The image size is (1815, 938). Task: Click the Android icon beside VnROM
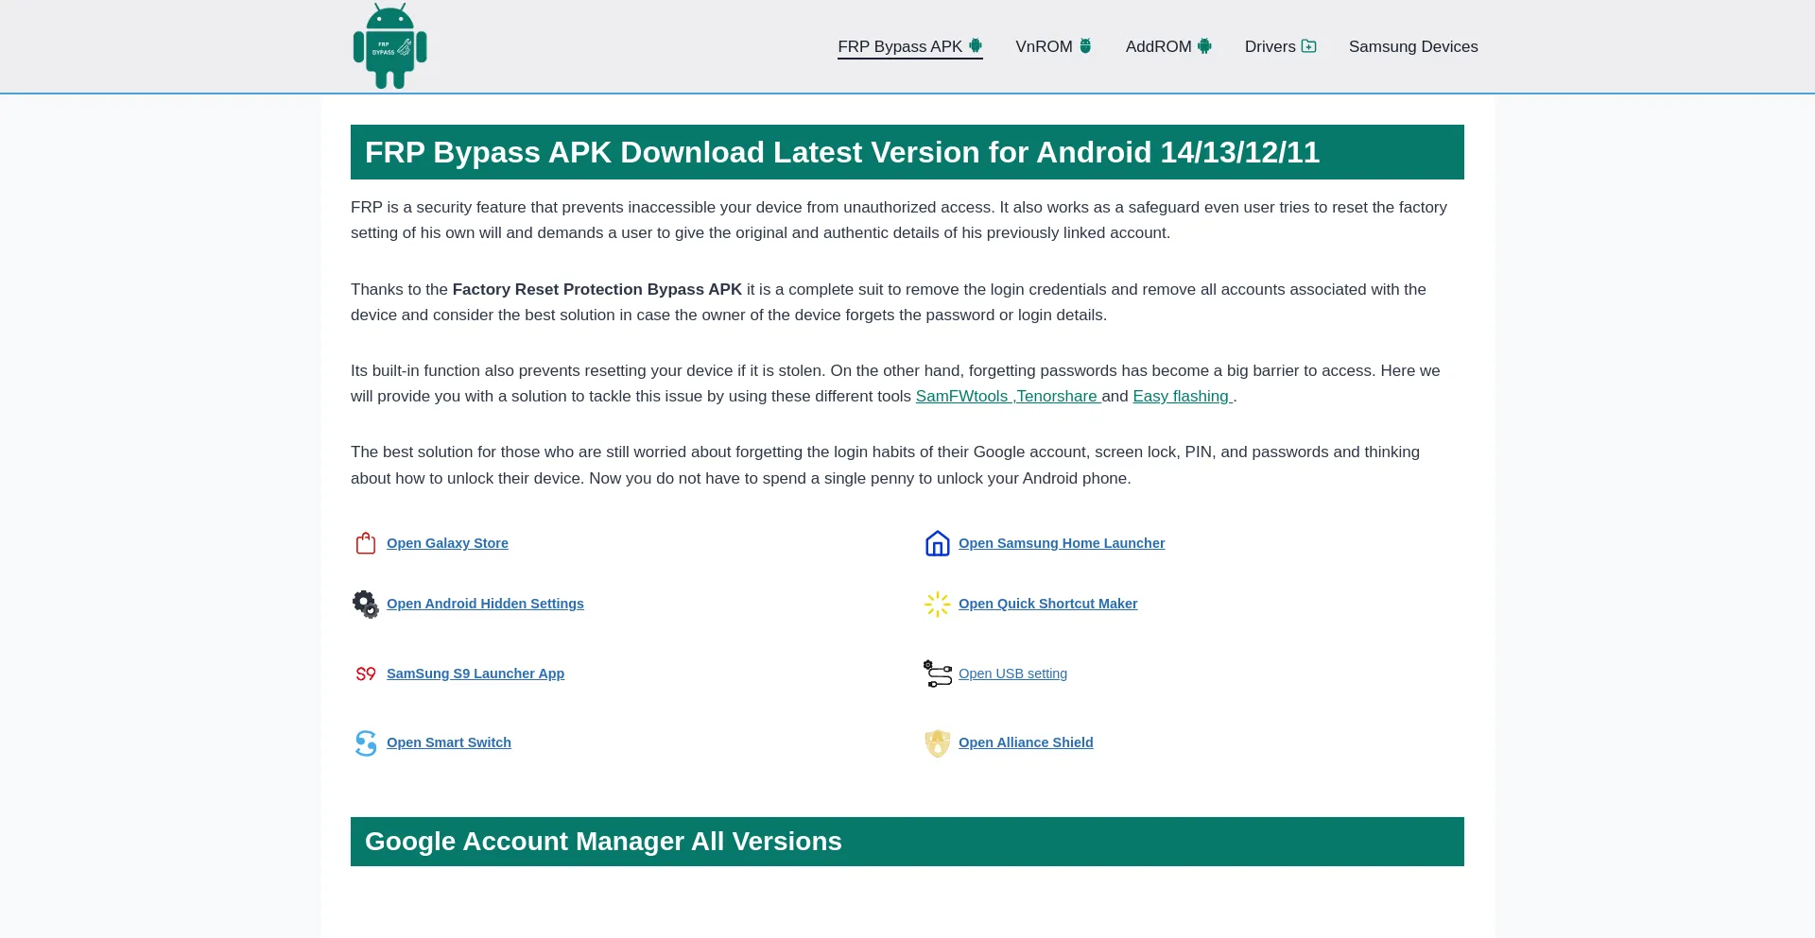click(1085, 45)
